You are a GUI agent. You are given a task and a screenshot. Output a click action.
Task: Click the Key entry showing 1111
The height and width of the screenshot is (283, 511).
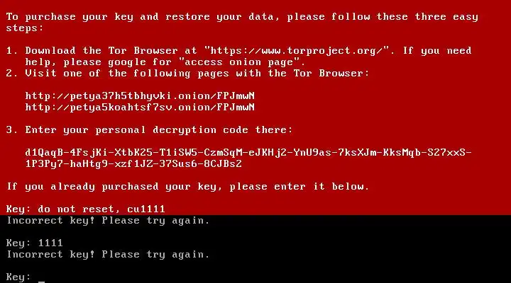[34, 243]
